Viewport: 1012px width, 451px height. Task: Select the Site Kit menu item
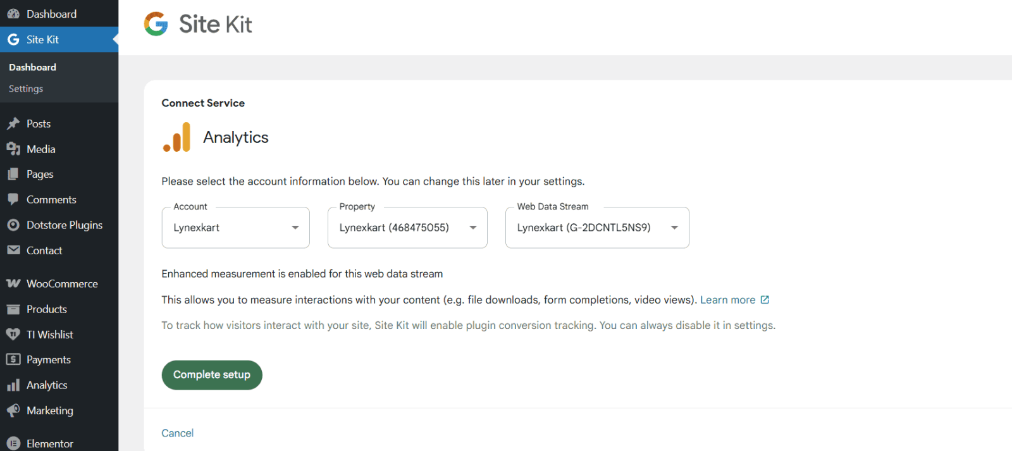pyautogui.click(x=59, y=39)
